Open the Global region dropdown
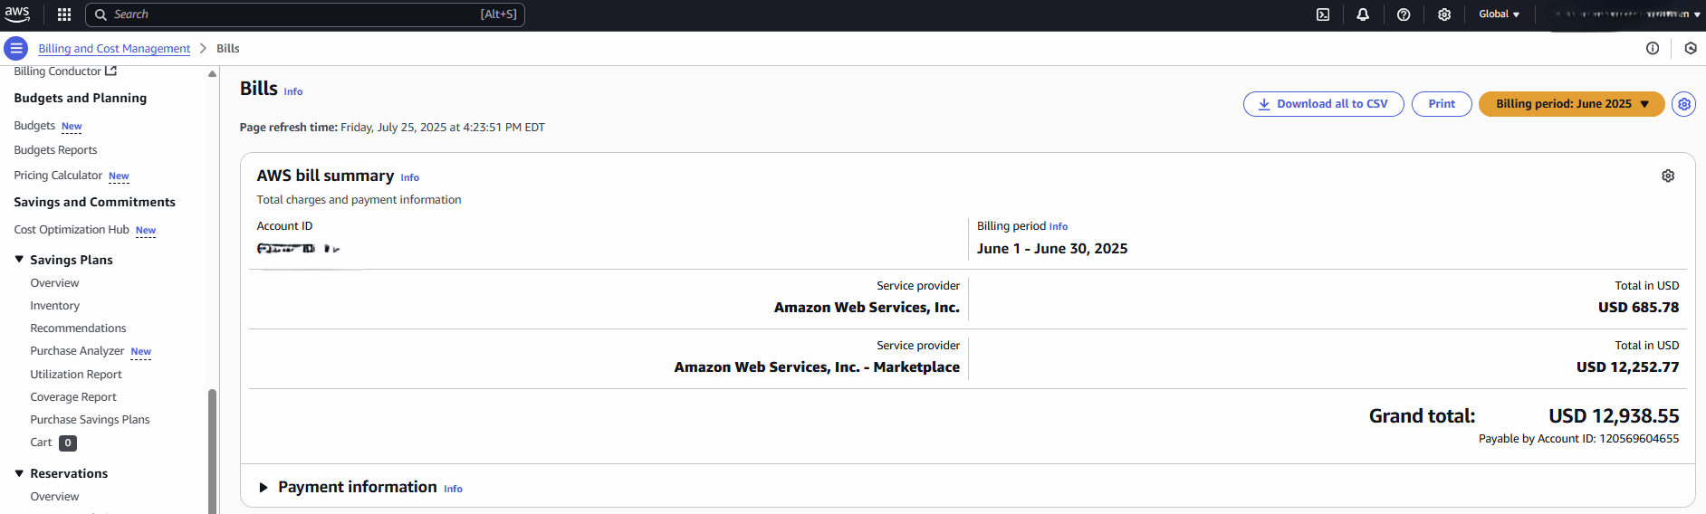The image size is (1706, 514). click(1499, 14)
